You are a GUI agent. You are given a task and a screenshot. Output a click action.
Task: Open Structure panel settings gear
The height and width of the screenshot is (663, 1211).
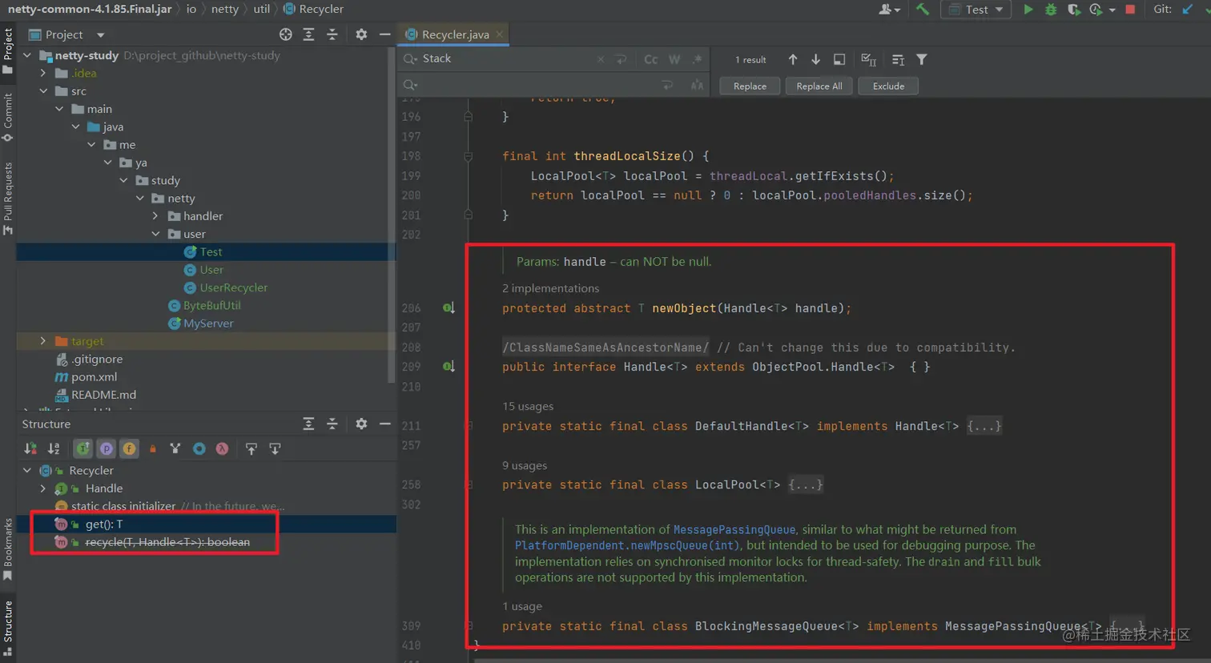[361, 424]
